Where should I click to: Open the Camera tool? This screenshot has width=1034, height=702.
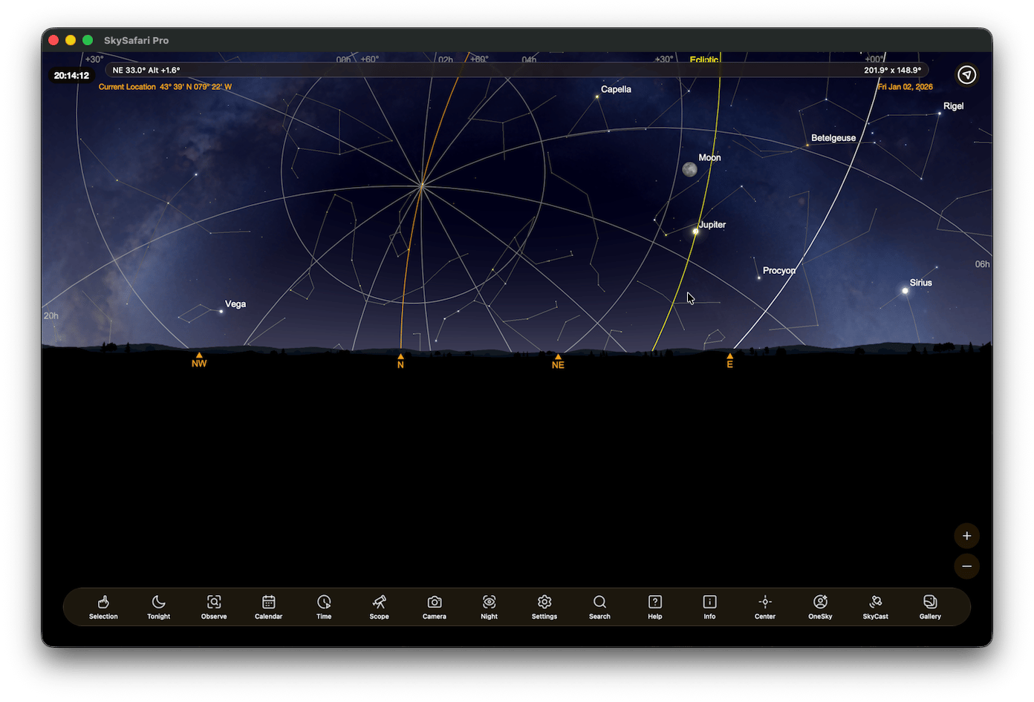point(435,606)
